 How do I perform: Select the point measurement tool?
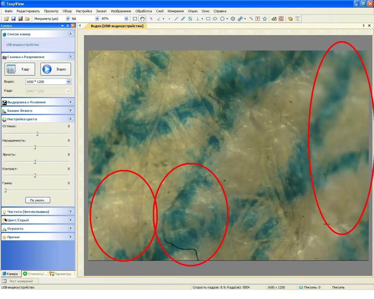click(169, 19)
